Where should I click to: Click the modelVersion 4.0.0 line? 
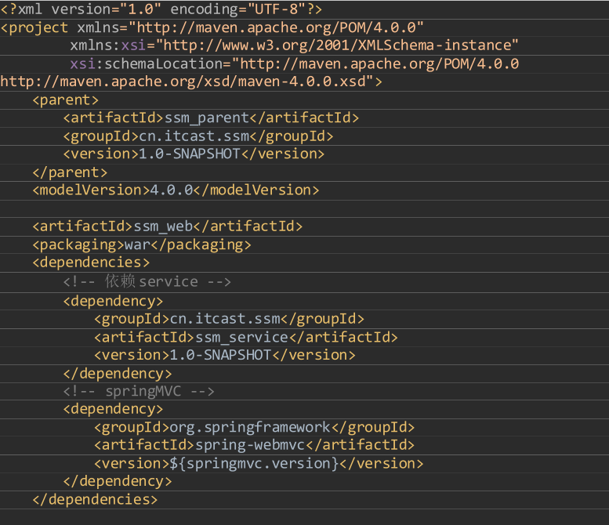tap(176, 190)
